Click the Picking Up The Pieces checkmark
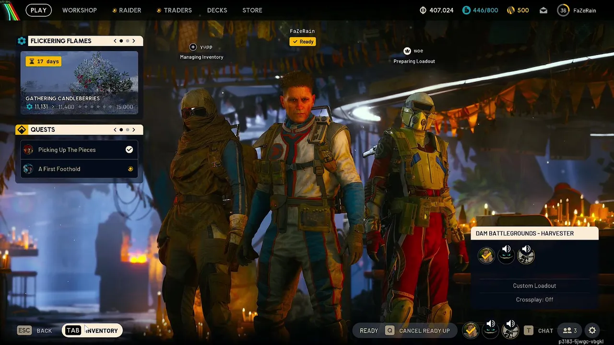The image size is (614, 345). tap(129, 149)
